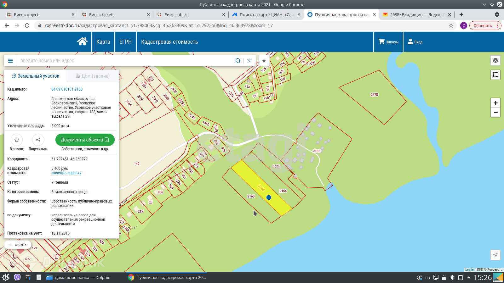Open the map layers icon
Viewport: 504px width, 283px height.
click(x=495, y=60)
